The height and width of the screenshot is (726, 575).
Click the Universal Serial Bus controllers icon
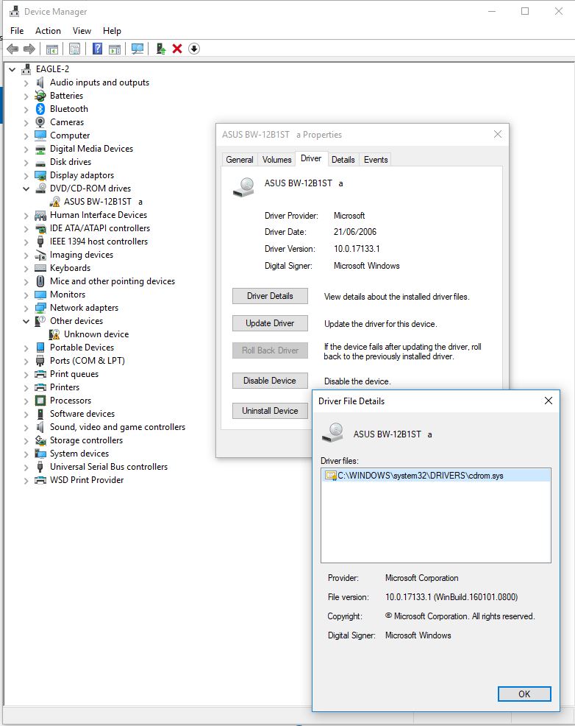(x=40, y=467)
